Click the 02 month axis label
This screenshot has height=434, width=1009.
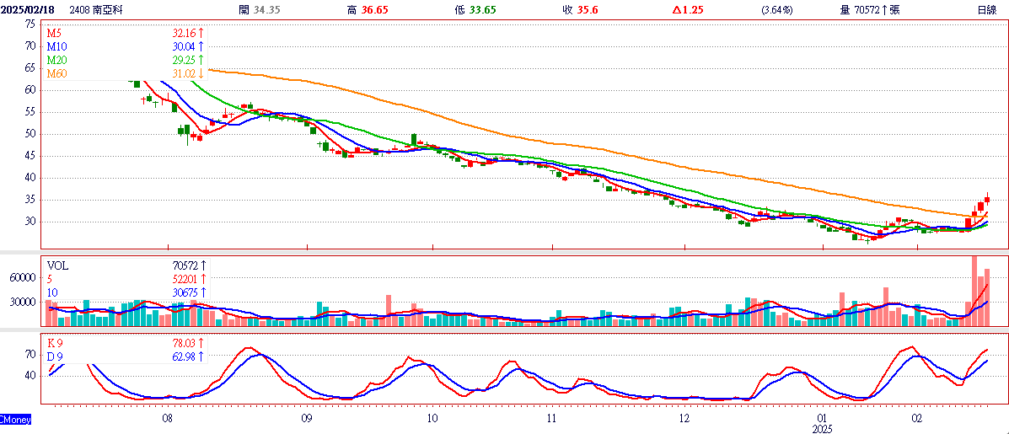tap(917, 419)
